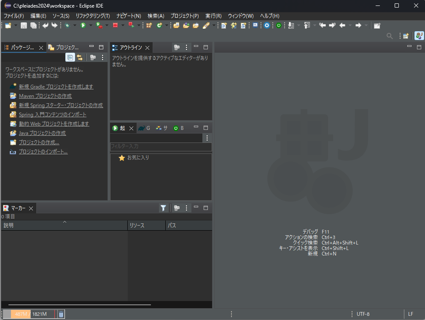Click the Open Perspective icon
This screenshot has height=320, width=425.
[406, 36]
